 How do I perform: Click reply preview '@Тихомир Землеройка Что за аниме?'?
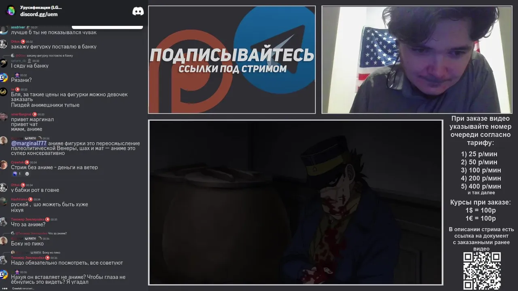[39, 233]
